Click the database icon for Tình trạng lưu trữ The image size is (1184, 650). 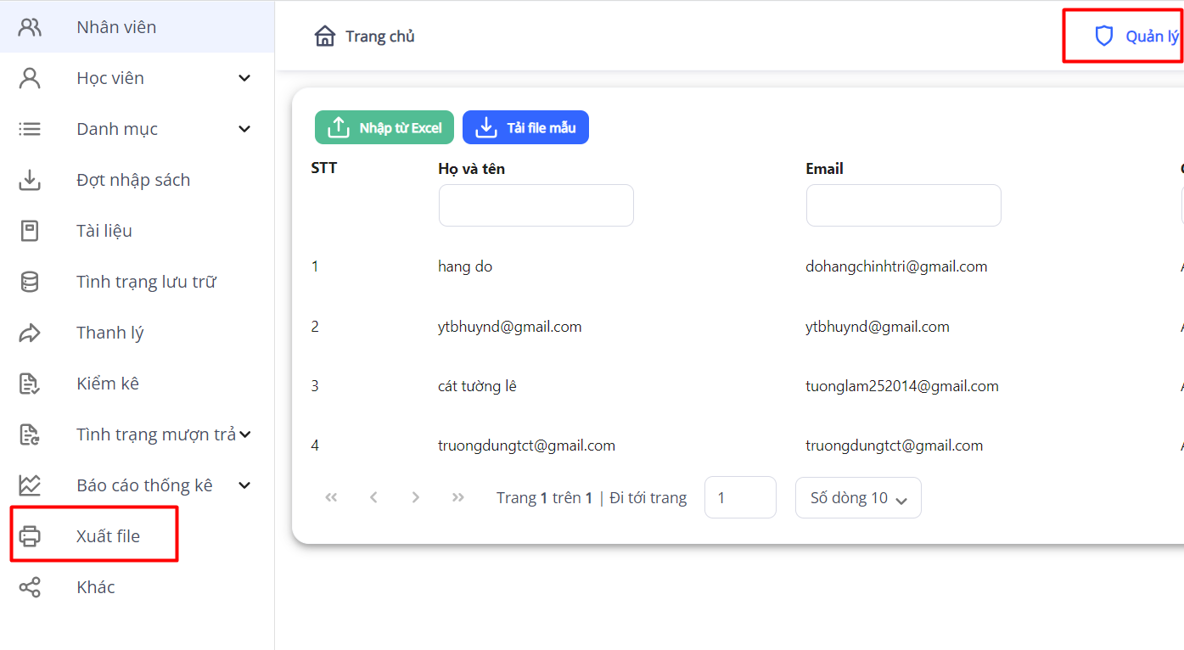click(30, 282)
